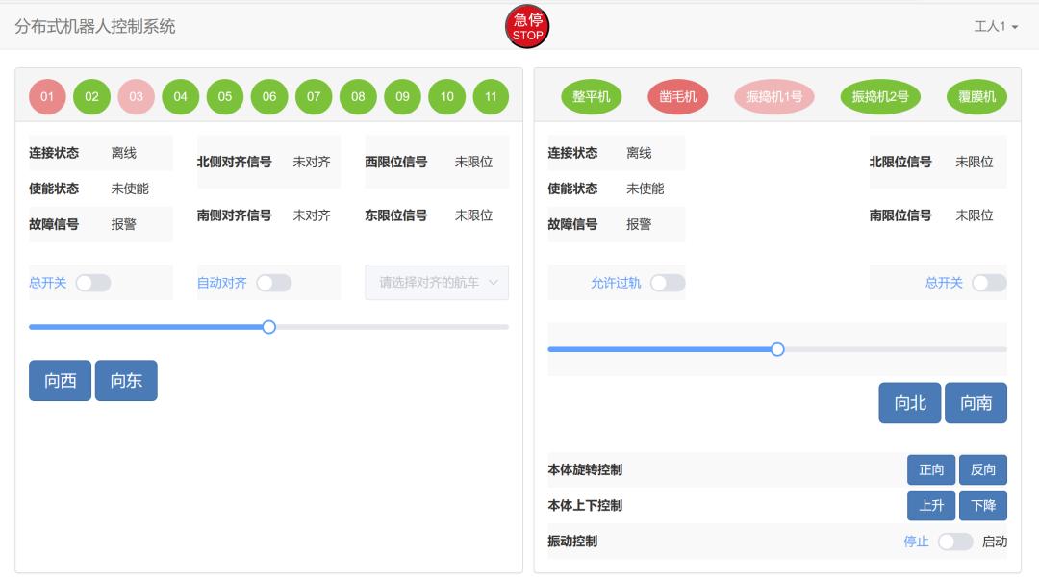Click the 上升 raise body button
The height and width of the screenshot is (581, 1039).
pos(931,505)
